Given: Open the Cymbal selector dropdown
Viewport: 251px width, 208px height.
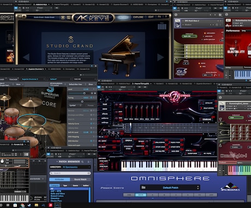Looking at the screenshot, I should [x=75, y=106].
